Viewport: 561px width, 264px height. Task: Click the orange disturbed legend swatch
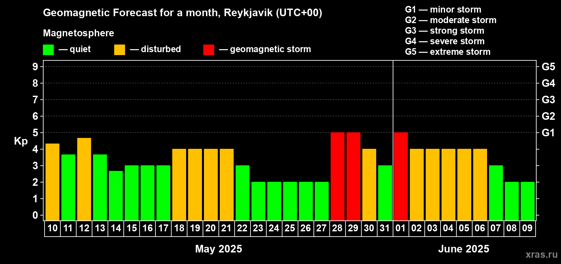(x=120, y=50)
